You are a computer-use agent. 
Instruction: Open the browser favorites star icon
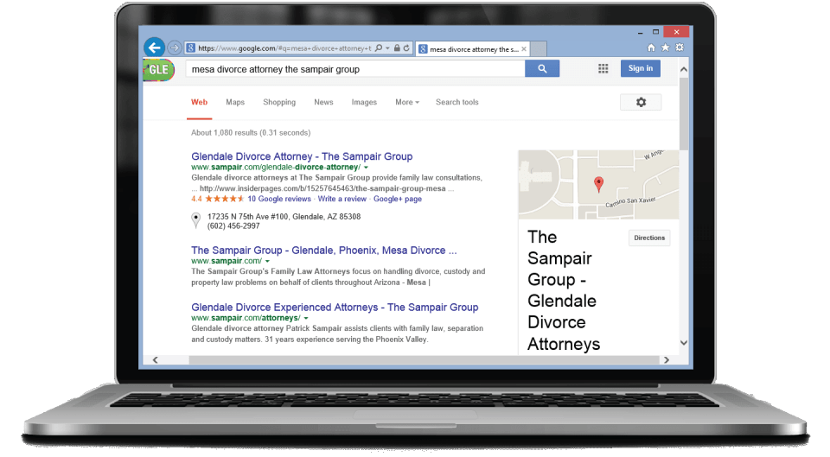coord(665,48)
